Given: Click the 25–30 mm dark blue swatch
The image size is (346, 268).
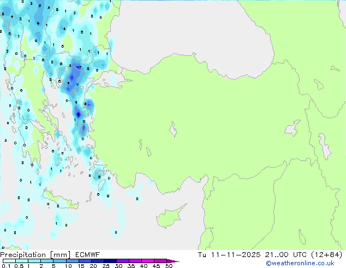Looking at the screenshot, I should coord(110,261).
